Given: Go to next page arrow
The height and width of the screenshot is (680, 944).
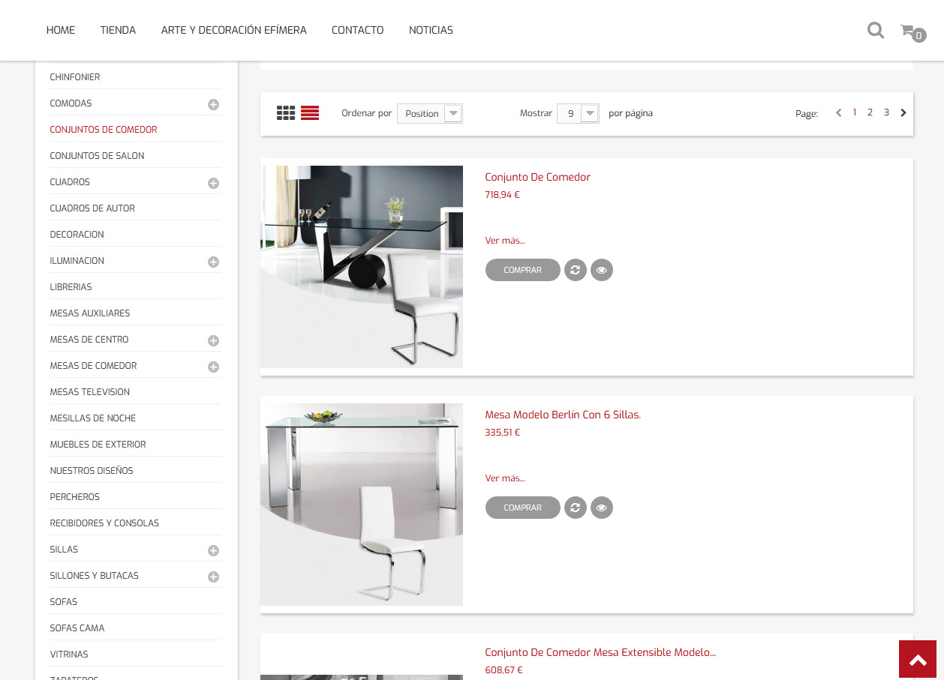Looking at the screenshot, I should coord(903,113).
